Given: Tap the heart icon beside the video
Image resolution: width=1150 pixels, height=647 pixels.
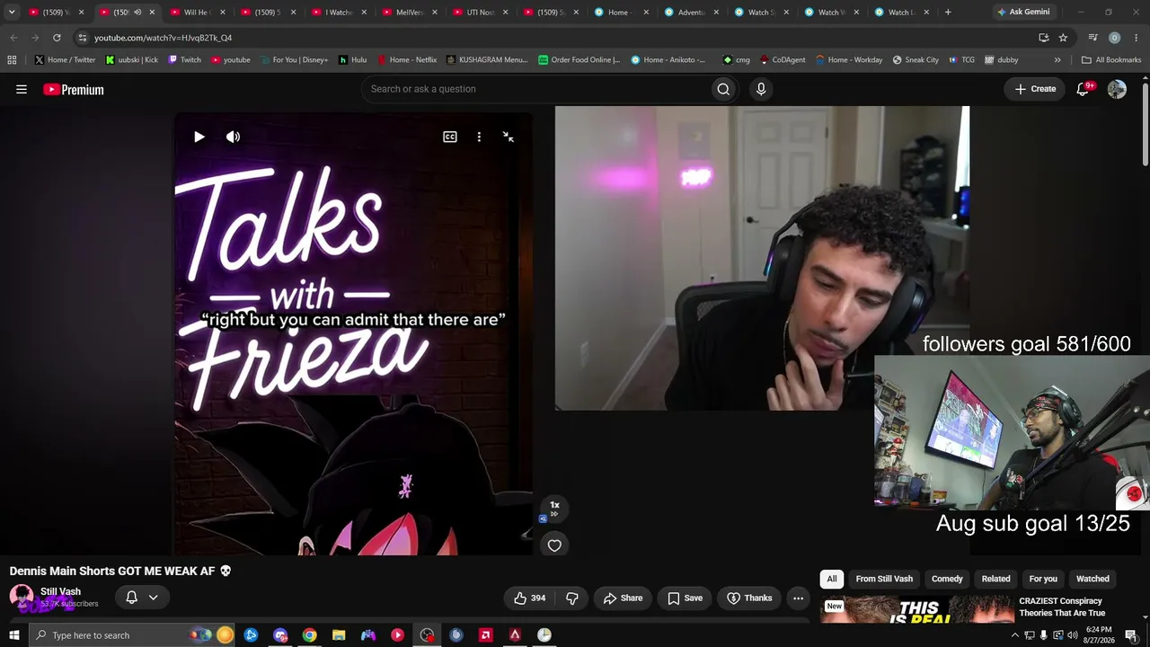Looking at the screenshot, I should (x=554, y=545).
